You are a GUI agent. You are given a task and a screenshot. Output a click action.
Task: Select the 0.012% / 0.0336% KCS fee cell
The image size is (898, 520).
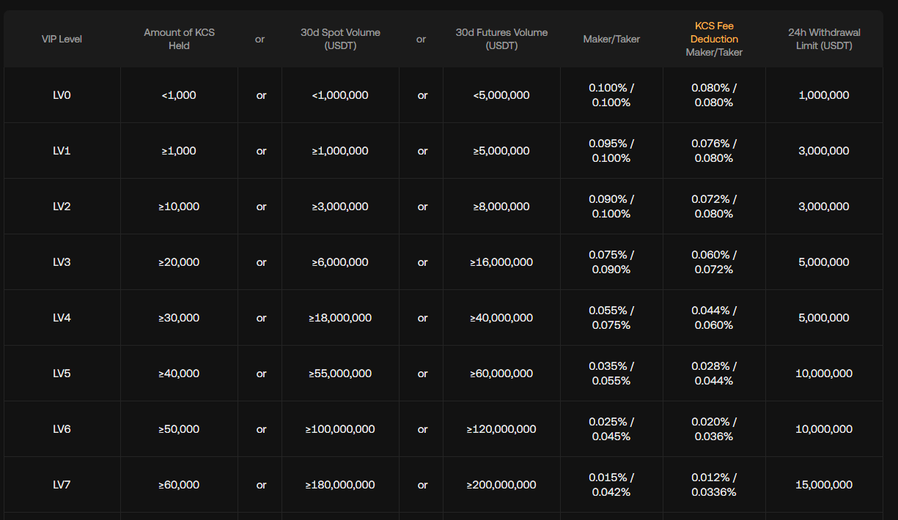(714, 485)
